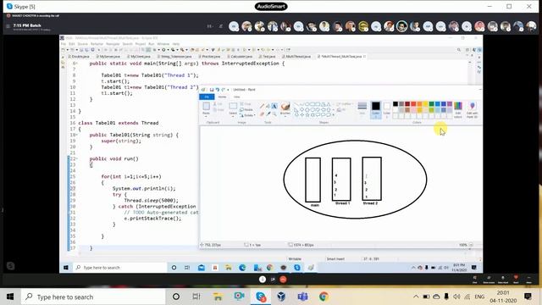Pick the purple swatch in Paint palette
Image resolution: width=542 pixels, height=305 pixels.
click(450, 104)
